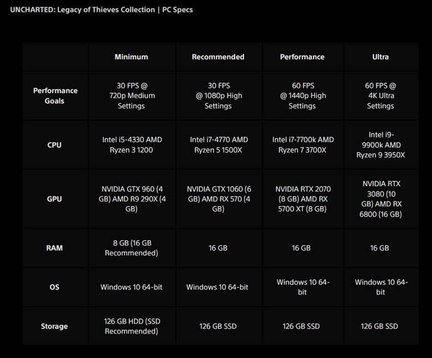The height and width of the screenshot is (358, 432).
Task: Select the Performance Goals row label
Action: (x=55, y=96)
